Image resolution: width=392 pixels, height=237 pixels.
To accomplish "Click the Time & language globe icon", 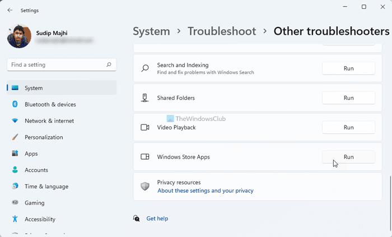I will (x=15, y=186).
